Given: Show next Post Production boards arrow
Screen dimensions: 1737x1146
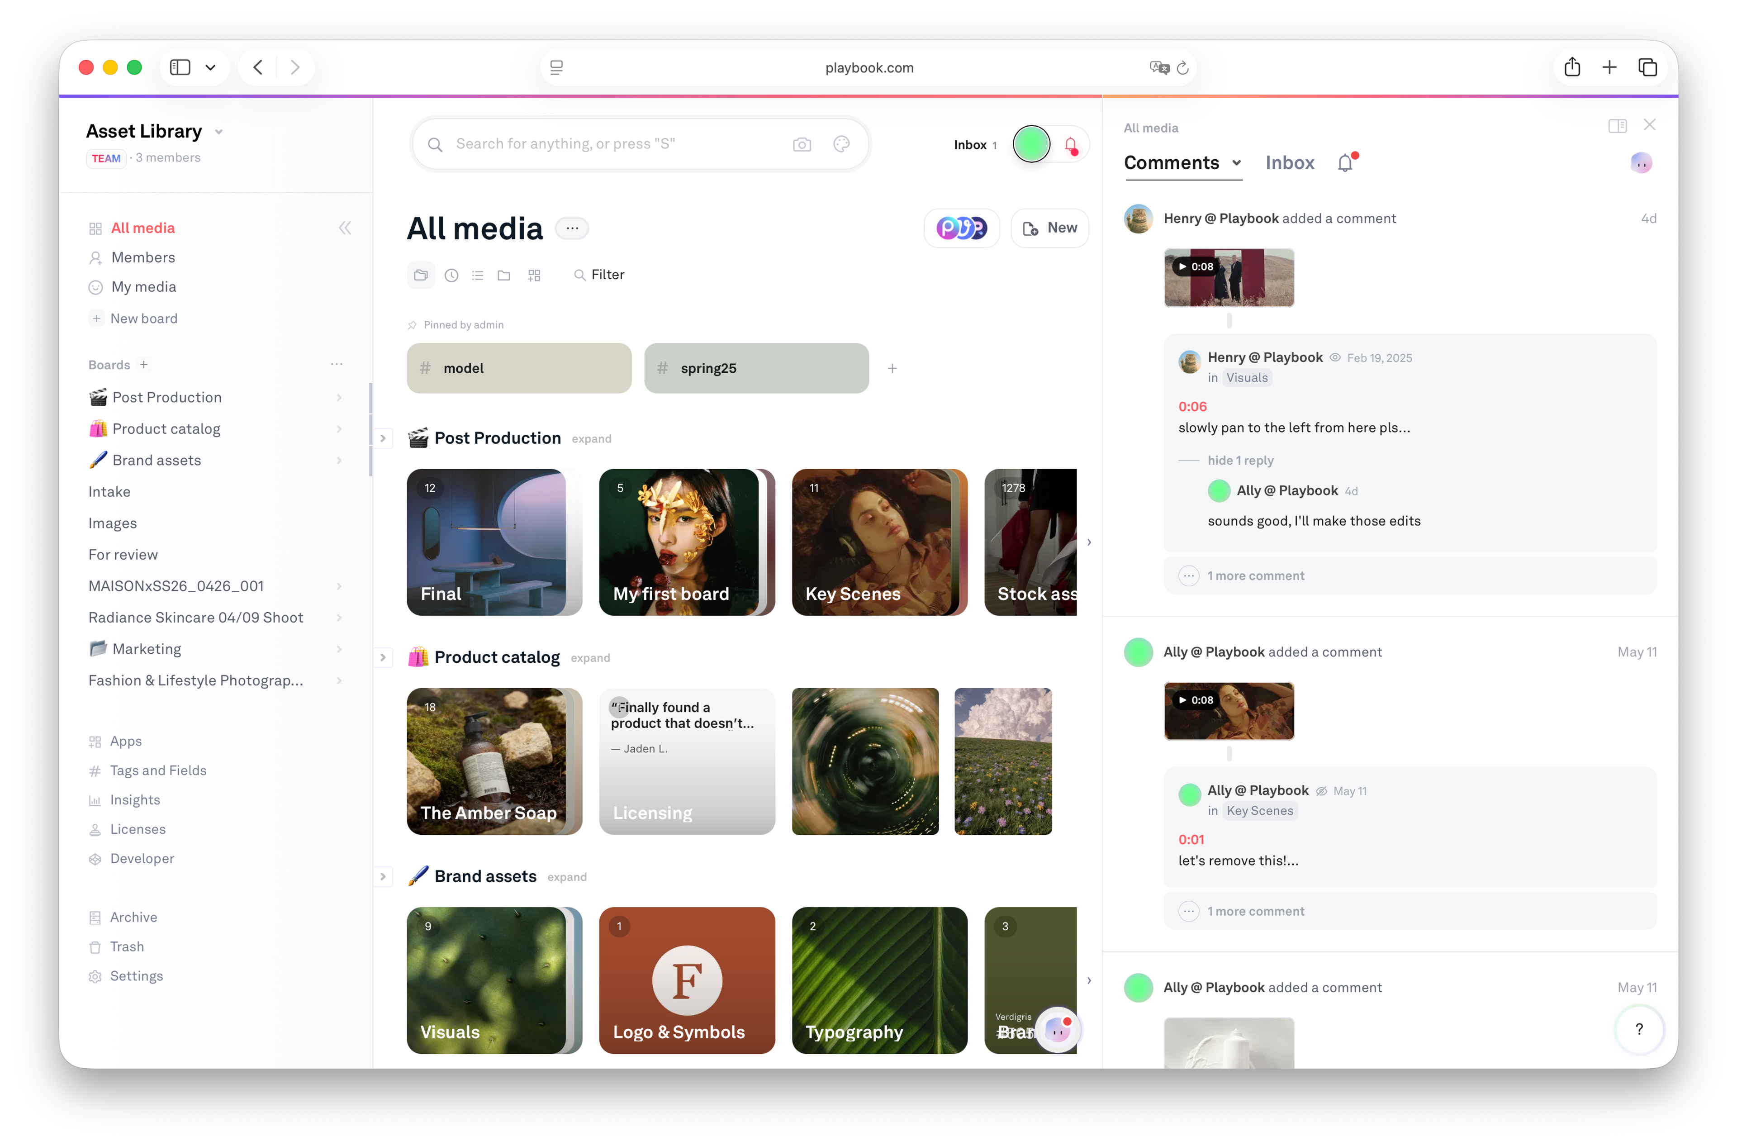Looking at the screenshot, I should (x=1089, y=542).
